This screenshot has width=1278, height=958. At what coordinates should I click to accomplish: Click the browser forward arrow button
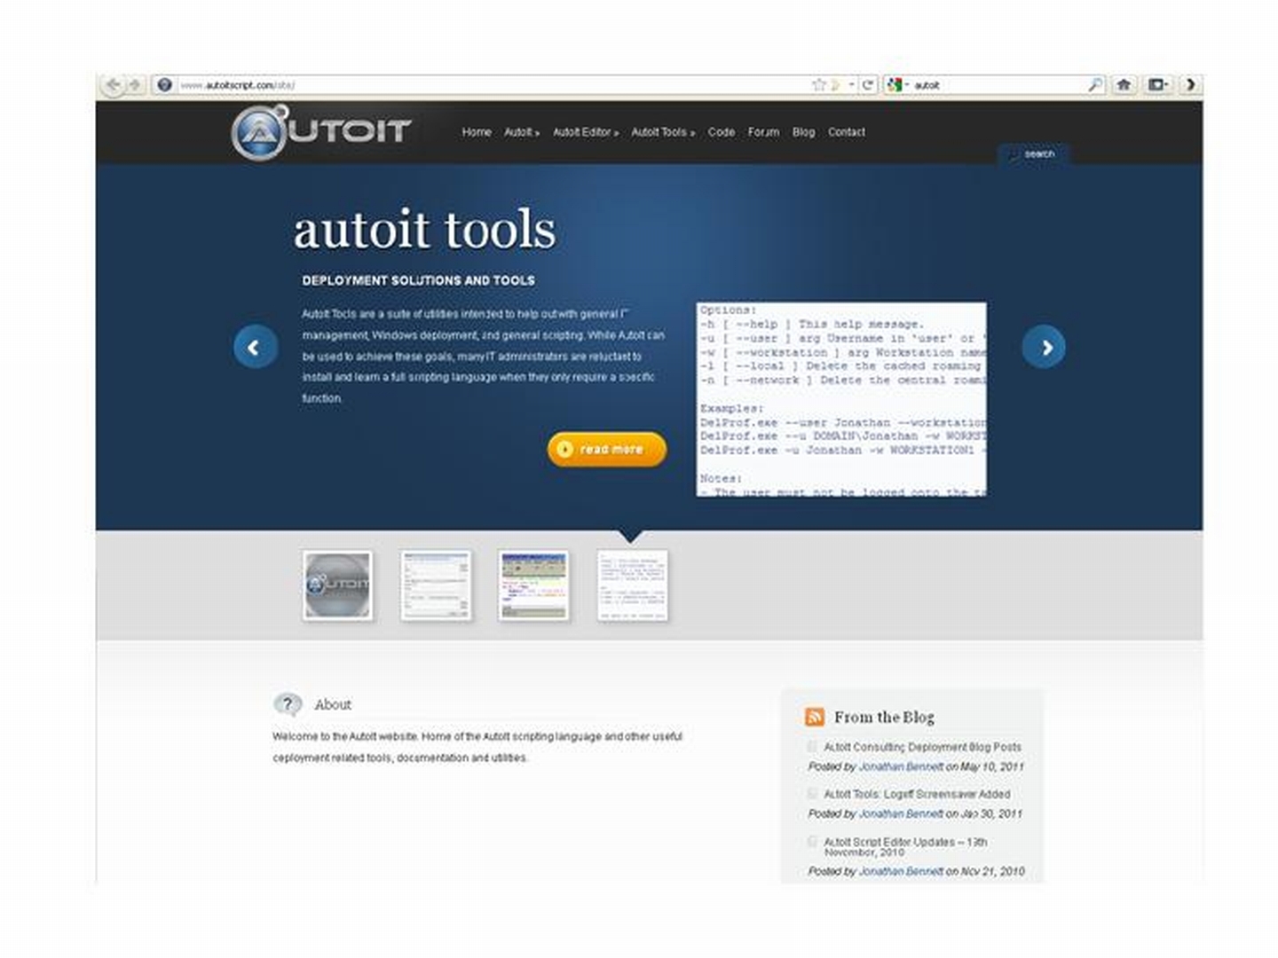pyautogui.click(x=135, y=85)
